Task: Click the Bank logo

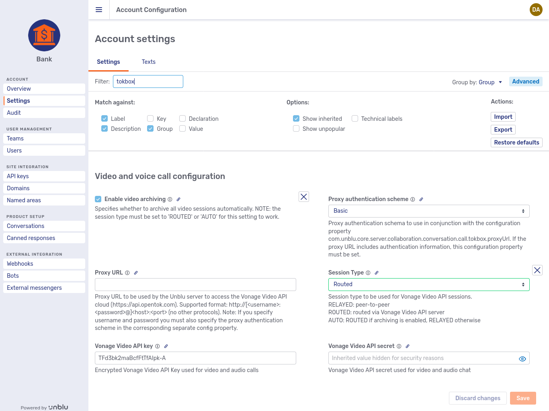Action: coord(44,35)
